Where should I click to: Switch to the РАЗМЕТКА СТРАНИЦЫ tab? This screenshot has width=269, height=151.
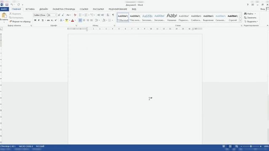point(64,9)
